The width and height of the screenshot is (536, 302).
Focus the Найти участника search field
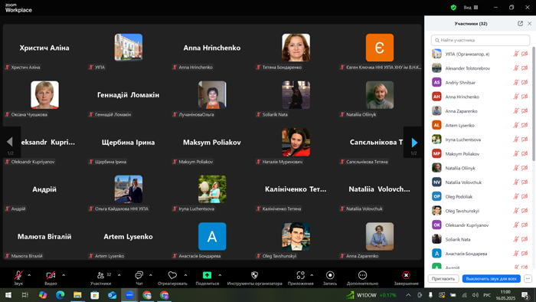pyautogui.click(x=480, y=40)
